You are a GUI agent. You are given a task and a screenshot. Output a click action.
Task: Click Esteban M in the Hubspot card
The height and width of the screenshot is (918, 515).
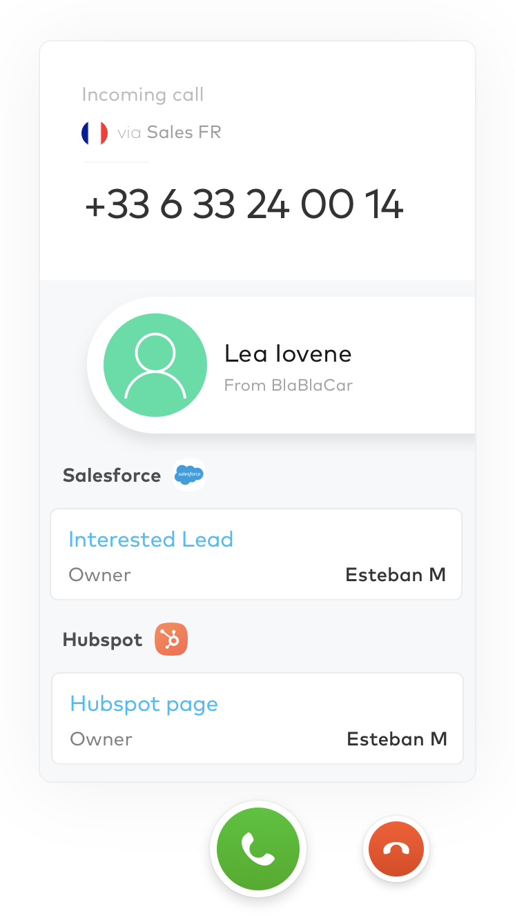point(397,739)
